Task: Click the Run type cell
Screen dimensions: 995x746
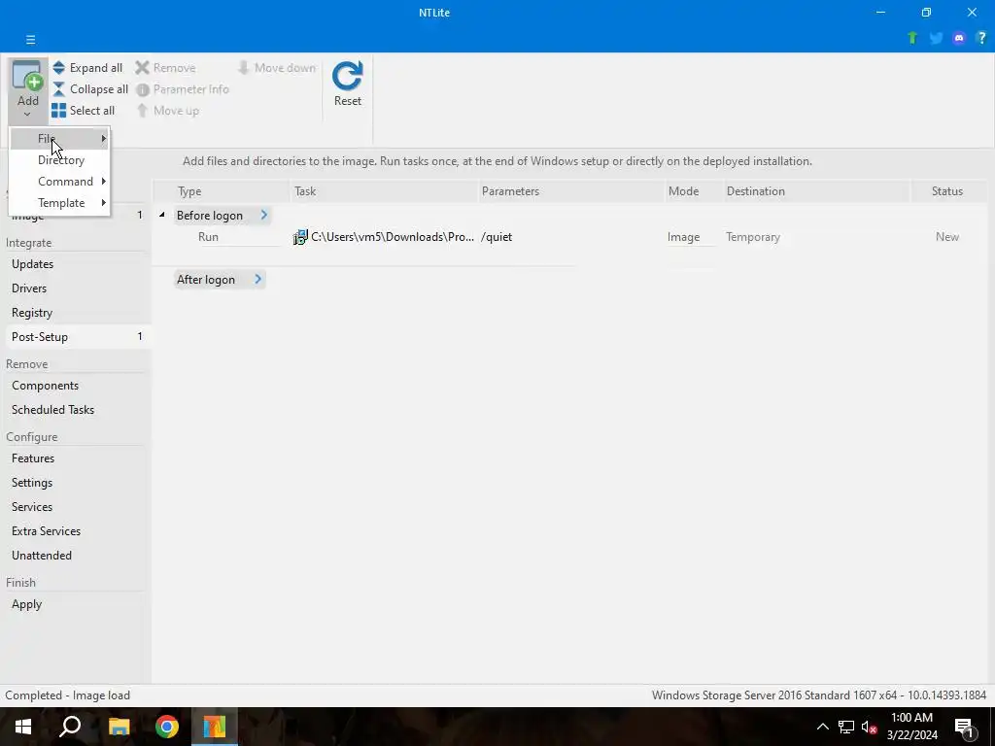Action: point(208,237)
